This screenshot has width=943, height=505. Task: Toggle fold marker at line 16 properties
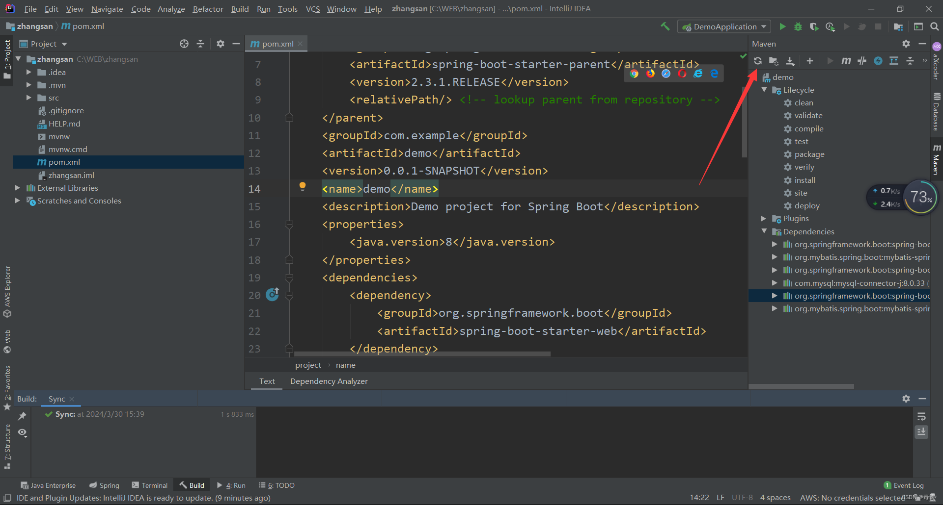coord(289,225)
